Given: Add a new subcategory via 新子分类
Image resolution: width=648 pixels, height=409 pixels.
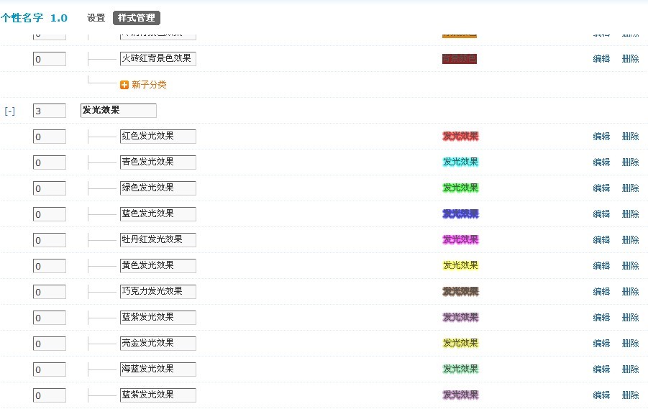Looking at the screenshot, I should tap(149, 85).
